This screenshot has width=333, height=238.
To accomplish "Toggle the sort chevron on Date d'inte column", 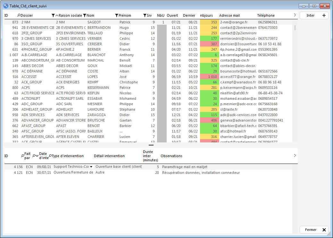I will click(37, 156).
